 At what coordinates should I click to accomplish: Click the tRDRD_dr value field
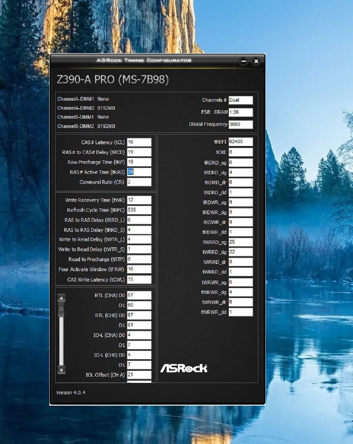(241, 182)
